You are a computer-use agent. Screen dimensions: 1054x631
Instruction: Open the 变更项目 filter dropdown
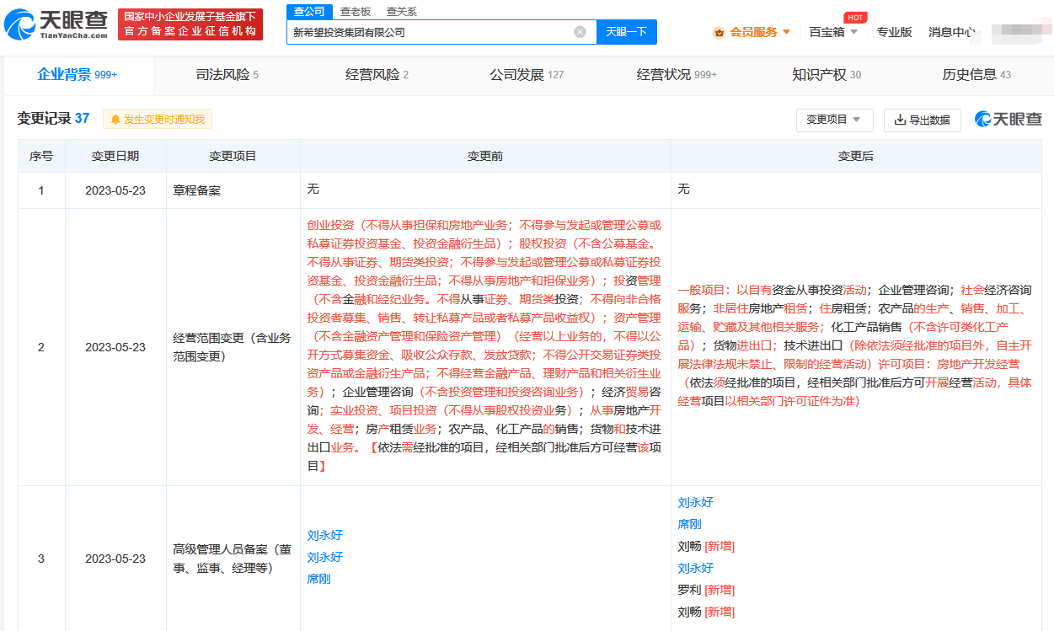pyautogui.click(x=834, y=120)
